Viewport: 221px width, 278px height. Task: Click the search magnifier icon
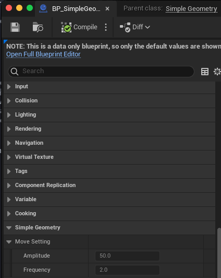click(x=15, y=72)
